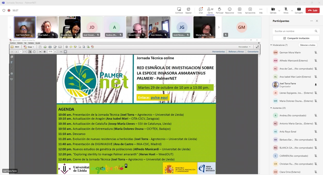Click the Escribe un nombre search field

294,31
